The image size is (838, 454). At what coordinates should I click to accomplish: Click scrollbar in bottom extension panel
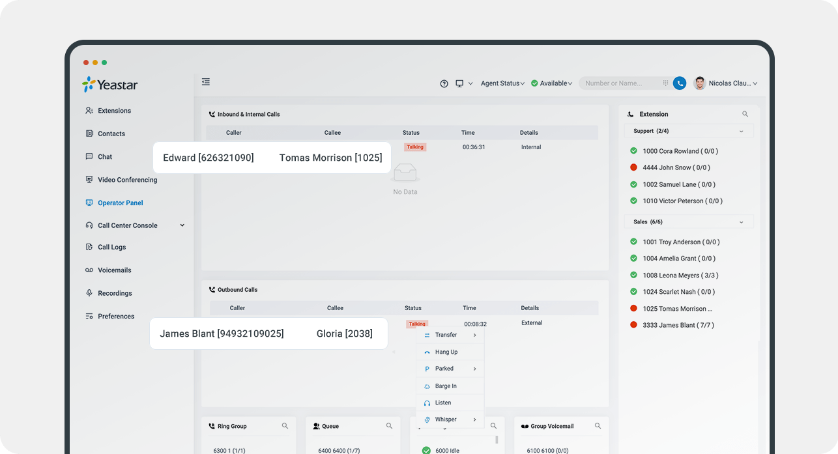click(497, 440)
